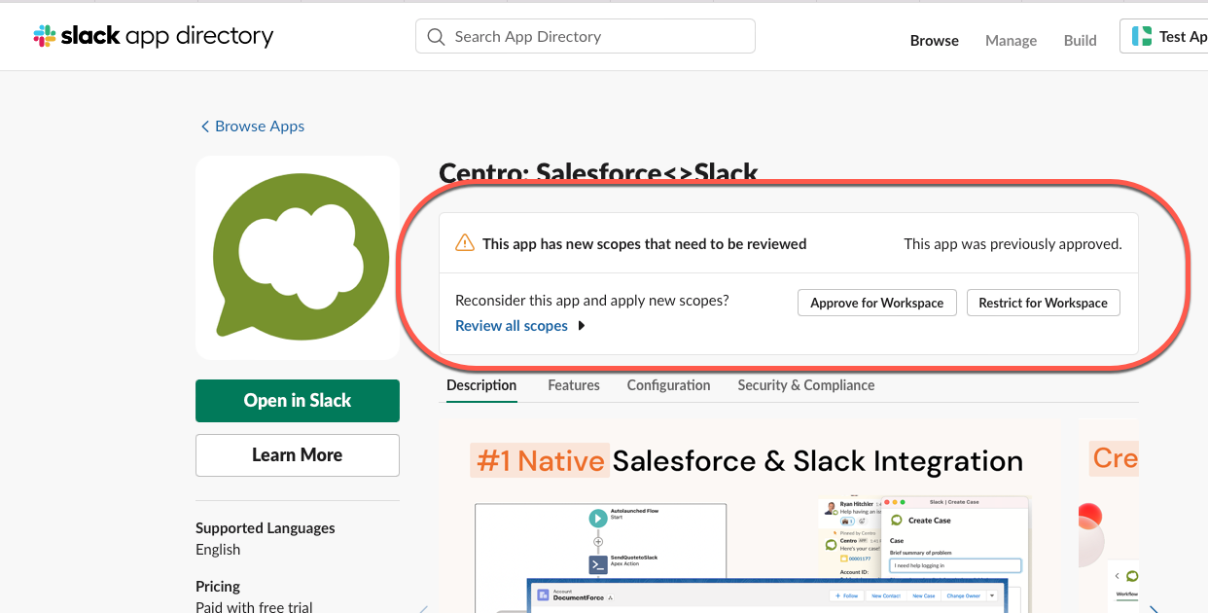
Task: Click the Slack logo icon
Action: [45, 36]
